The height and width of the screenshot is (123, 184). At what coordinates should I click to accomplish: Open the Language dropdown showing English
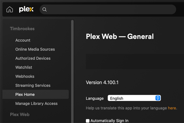point(134,98)
